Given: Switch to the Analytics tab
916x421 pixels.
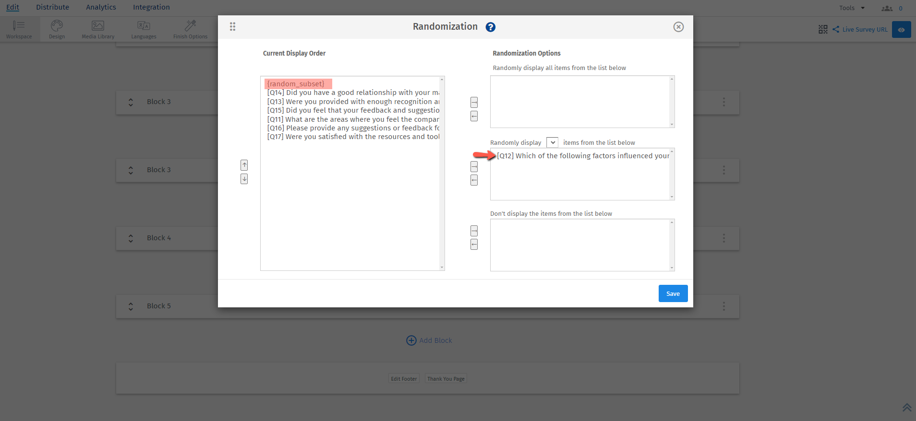Looking at the screenshot, I should pyautogui.click(x=101, y=7).
